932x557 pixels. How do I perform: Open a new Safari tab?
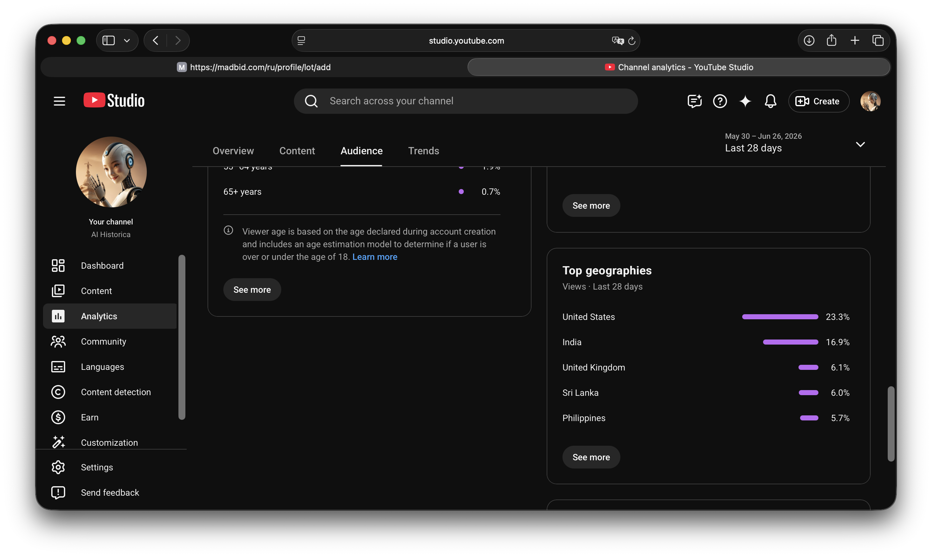[854, 40]
